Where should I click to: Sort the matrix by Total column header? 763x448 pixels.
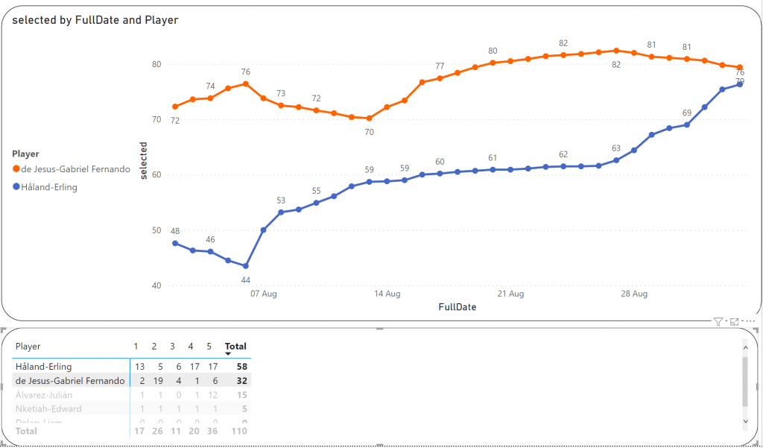pyautogui.click(x=235, y=346)
